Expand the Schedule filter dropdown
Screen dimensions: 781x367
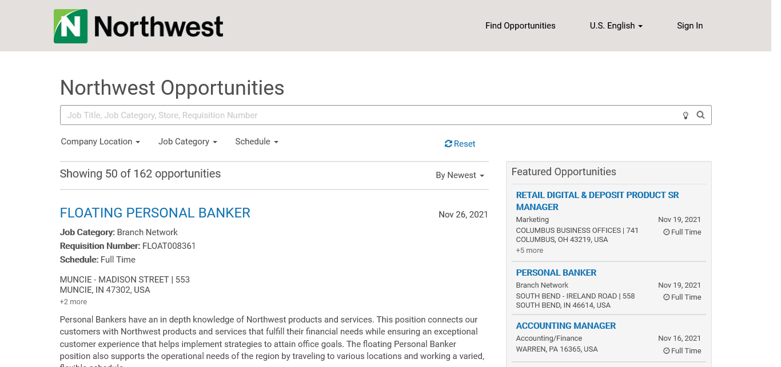coord(256,142)
